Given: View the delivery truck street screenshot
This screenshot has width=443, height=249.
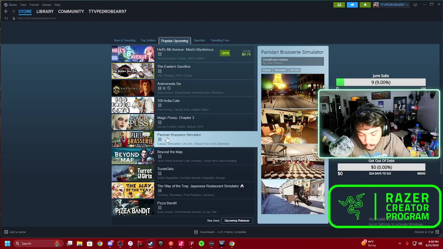Looking at the screenshot, I should (x=293, y=197).
